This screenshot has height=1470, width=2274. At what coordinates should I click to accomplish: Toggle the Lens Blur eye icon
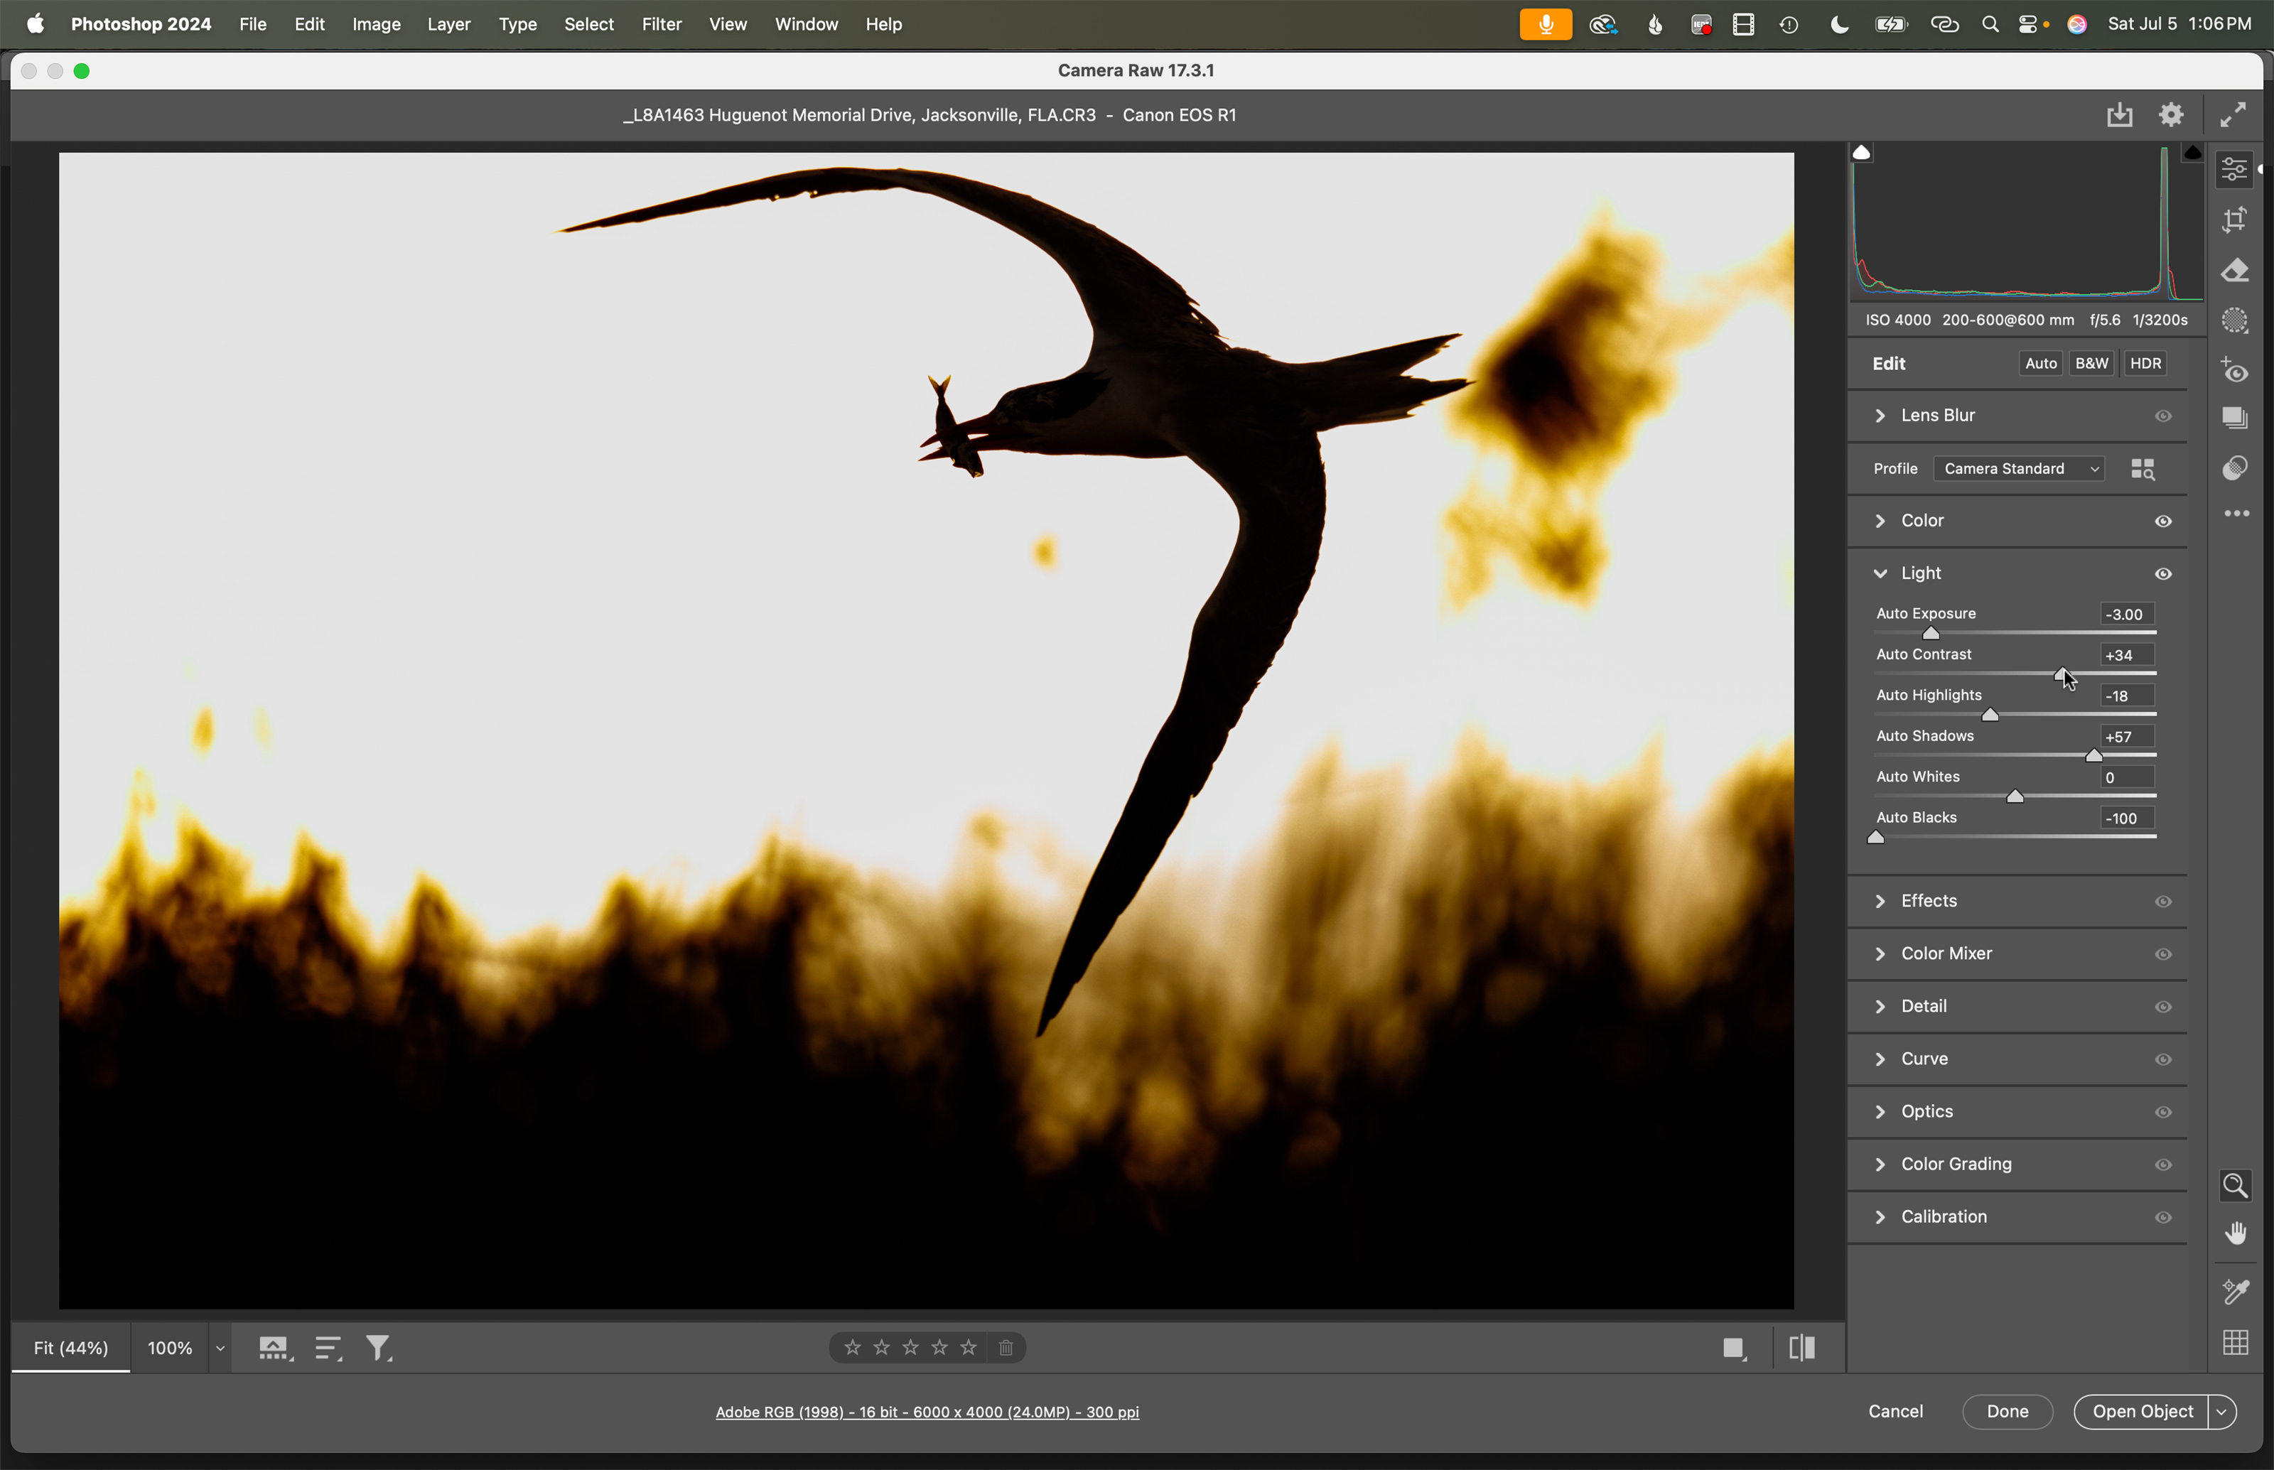[2163, 416]
